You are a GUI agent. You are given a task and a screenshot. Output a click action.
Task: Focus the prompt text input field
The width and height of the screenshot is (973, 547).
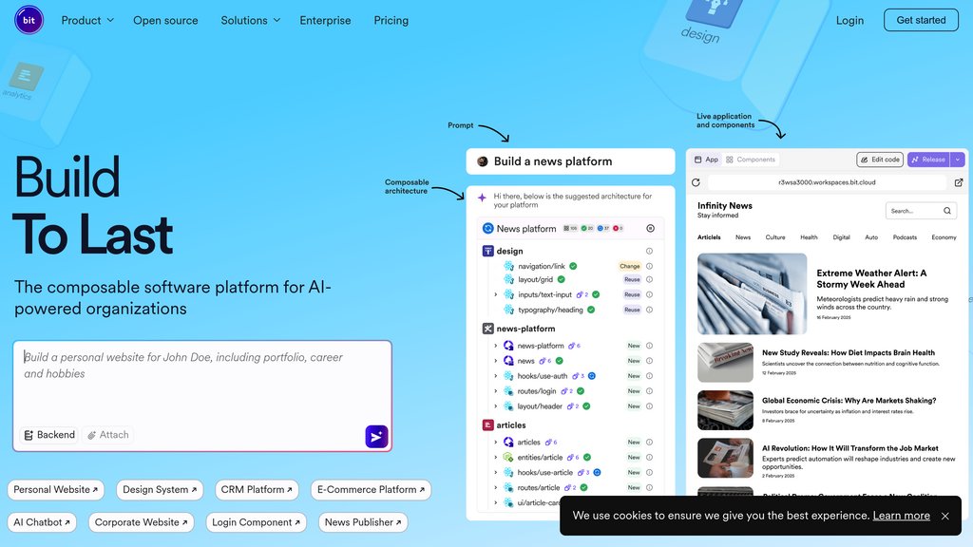point(202,380)
